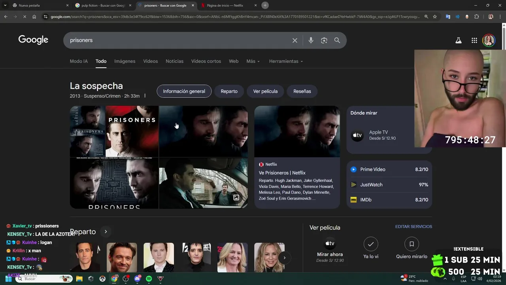The image size is (506, 285).
Task: Select the Imágenes search tab
Action: coord(125,61)
